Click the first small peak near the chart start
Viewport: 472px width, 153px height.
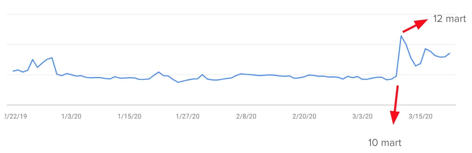pyautogui.click(x=33, y=59)
